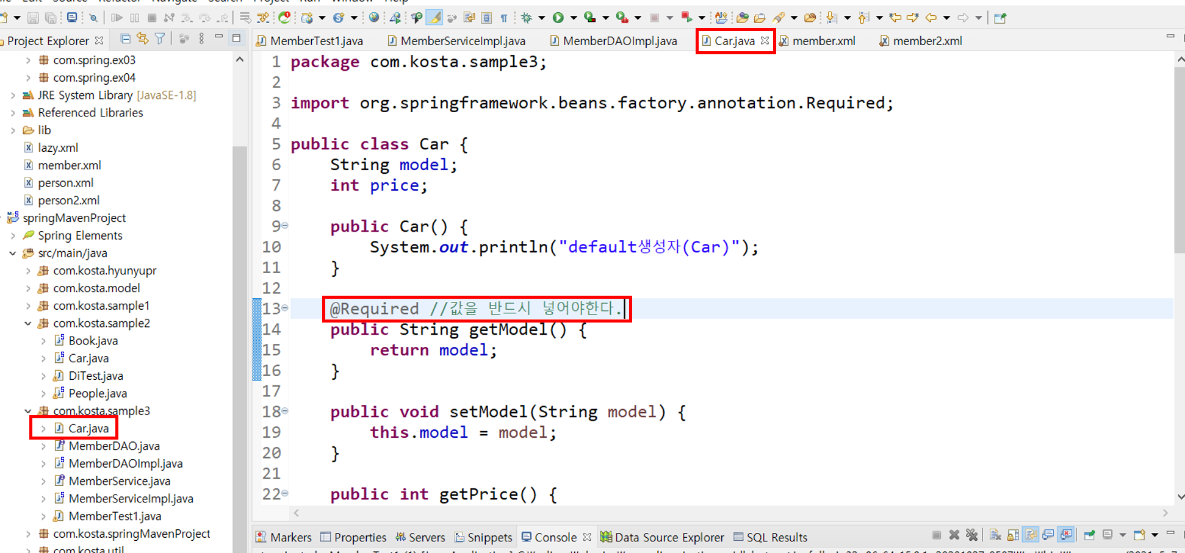Collapse the com.kosta.sample3 package

[28, 411]
